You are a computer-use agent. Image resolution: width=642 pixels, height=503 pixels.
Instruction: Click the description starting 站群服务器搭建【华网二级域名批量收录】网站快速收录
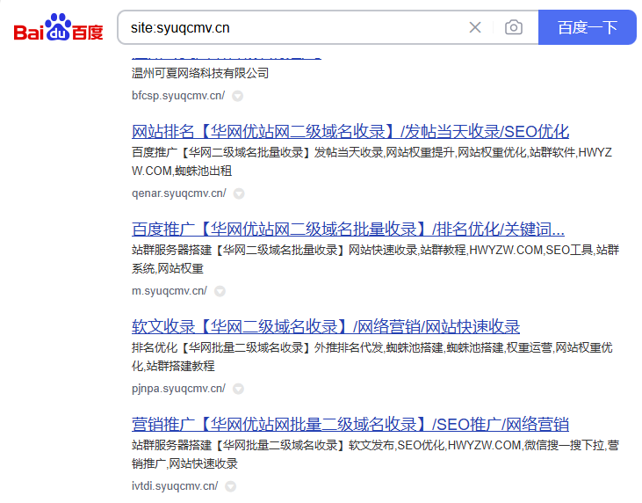(375, 259)
